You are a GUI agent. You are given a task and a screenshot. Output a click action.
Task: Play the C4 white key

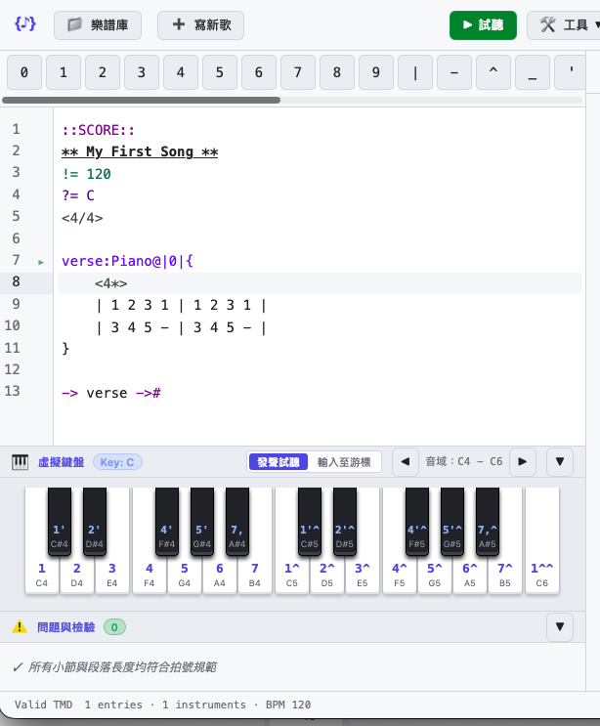click(x=42, y=575)
